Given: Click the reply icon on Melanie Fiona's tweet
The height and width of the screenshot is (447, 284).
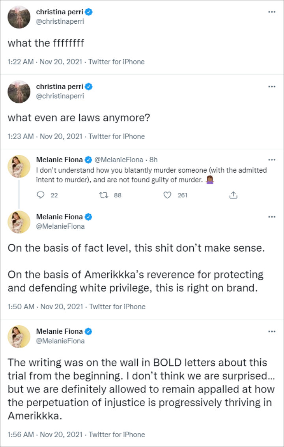Looking at the screenshot, I should (41, 195).
